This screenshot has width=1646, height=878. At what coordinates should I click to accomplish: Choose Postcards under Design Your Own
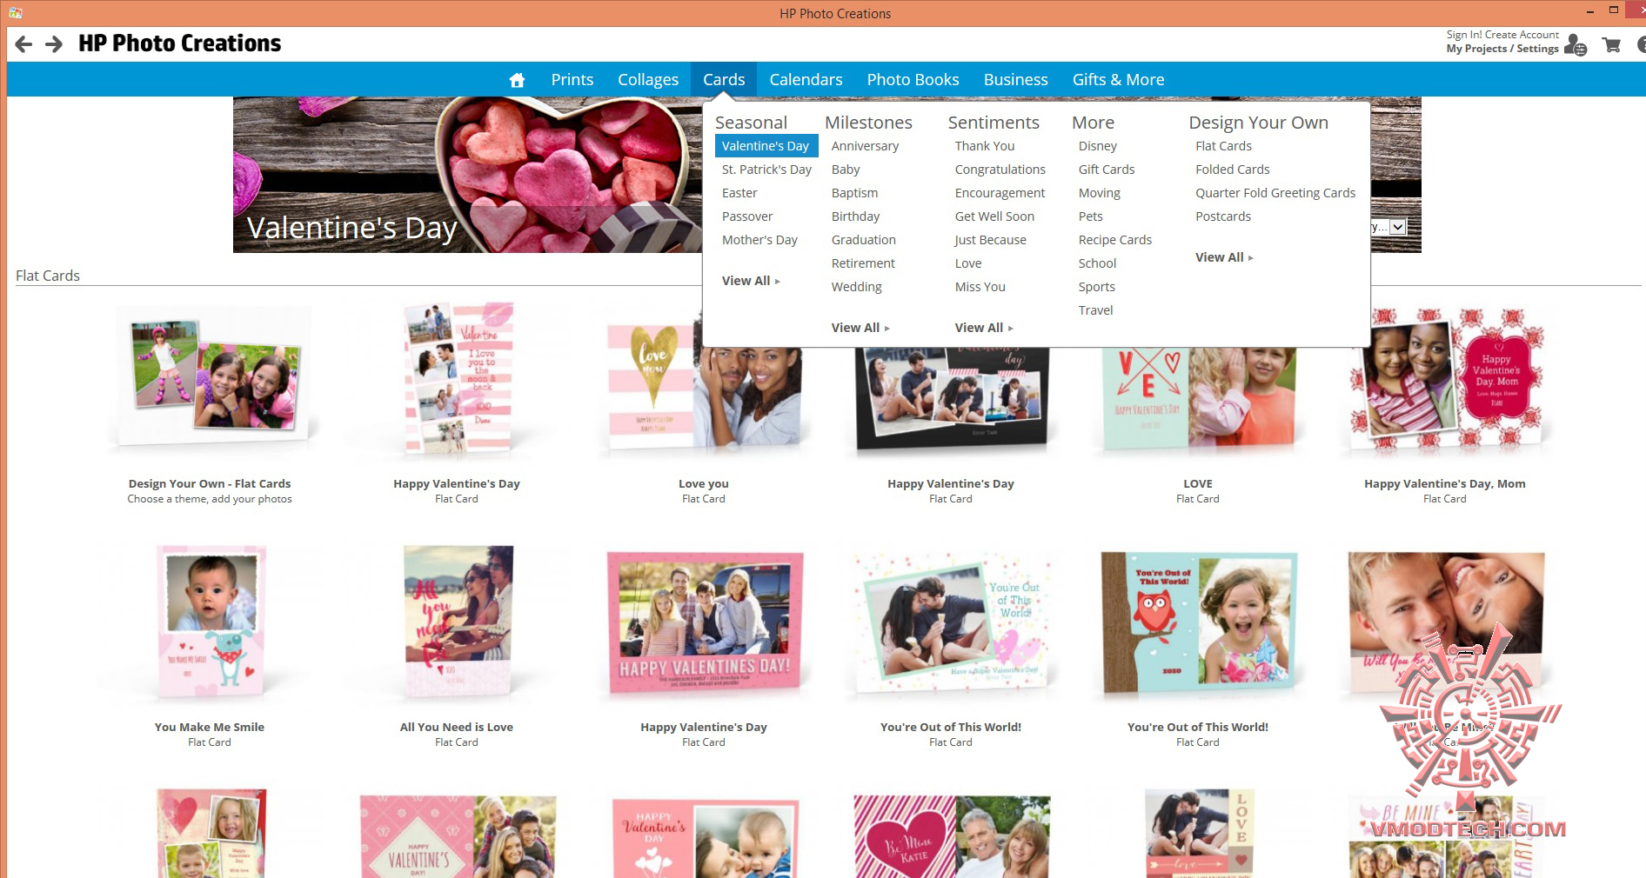tap(1223, 216)
